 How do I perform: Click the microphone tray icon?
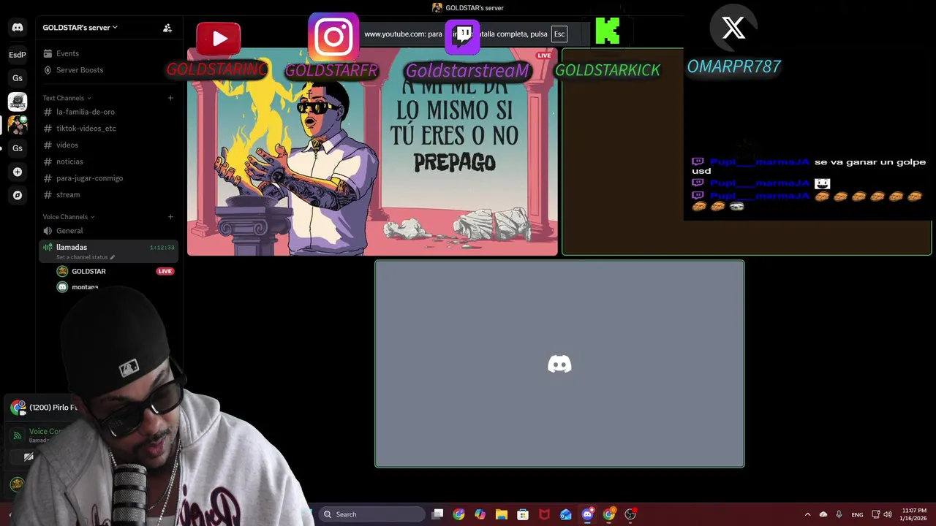[839, 514]
